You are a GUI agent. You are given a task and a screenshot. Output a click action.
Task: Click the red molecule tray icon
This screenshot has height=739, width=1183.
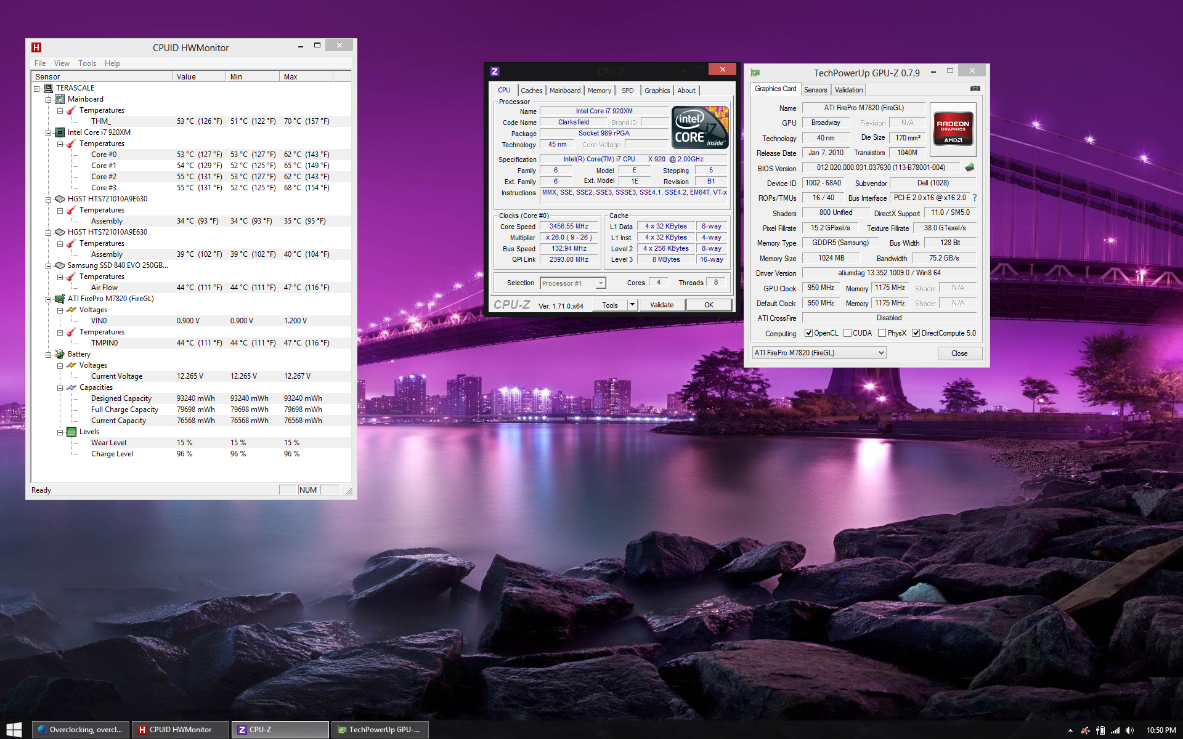point(1086,730)
